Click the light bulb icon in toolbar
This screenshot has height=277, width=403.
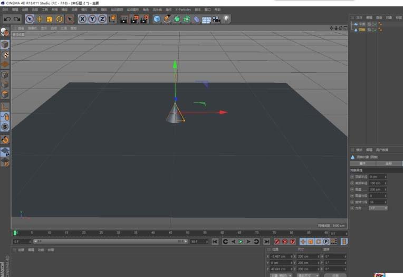tap(226, 19)
